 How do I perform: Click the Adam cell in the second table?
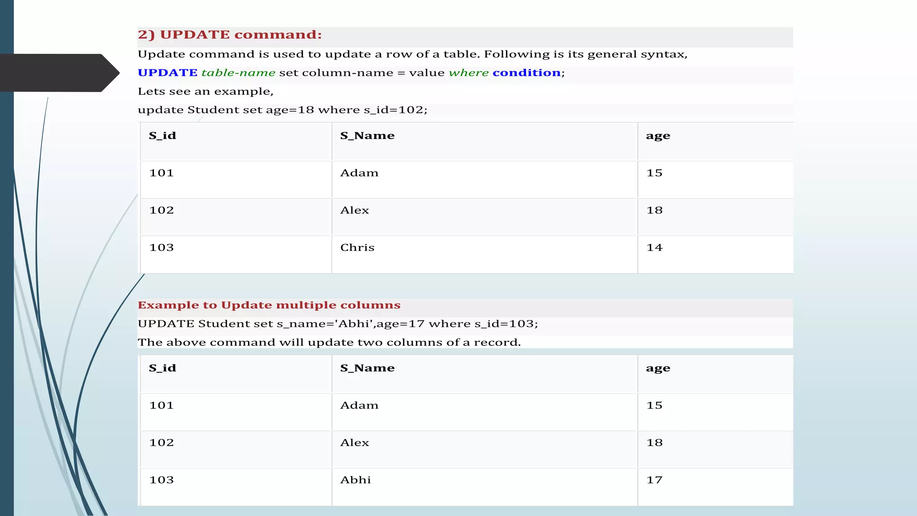(484, 412)
